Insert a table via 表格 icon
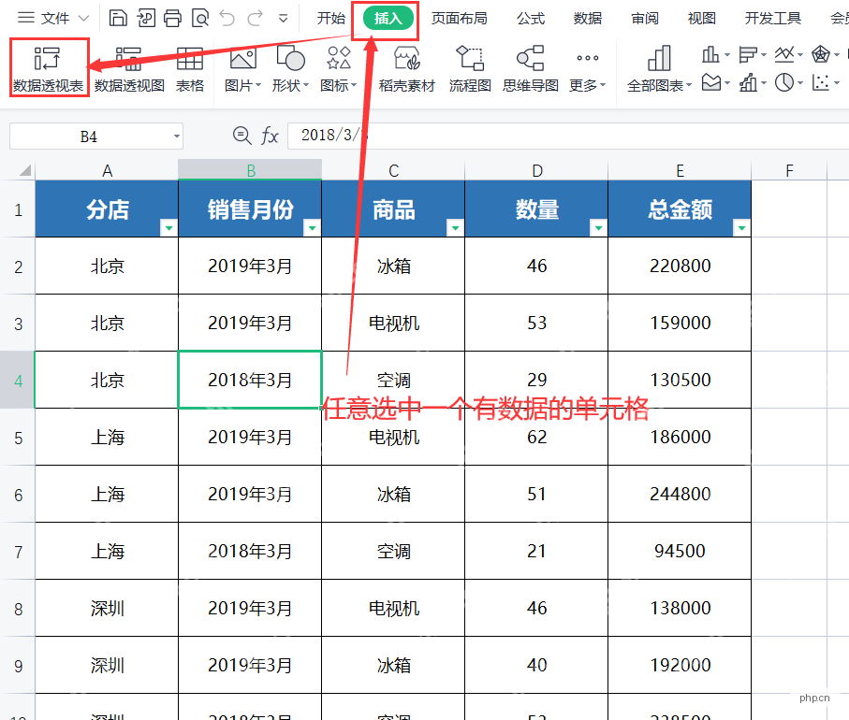 tap(190, 67)
